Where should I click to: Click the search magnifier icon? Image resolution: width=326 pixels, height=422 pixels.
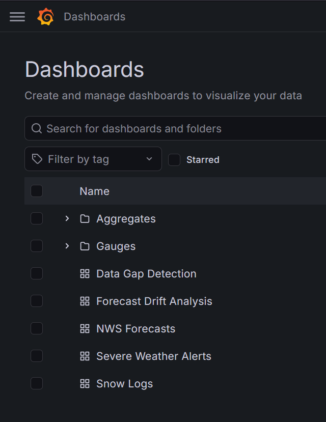point(36,128)
